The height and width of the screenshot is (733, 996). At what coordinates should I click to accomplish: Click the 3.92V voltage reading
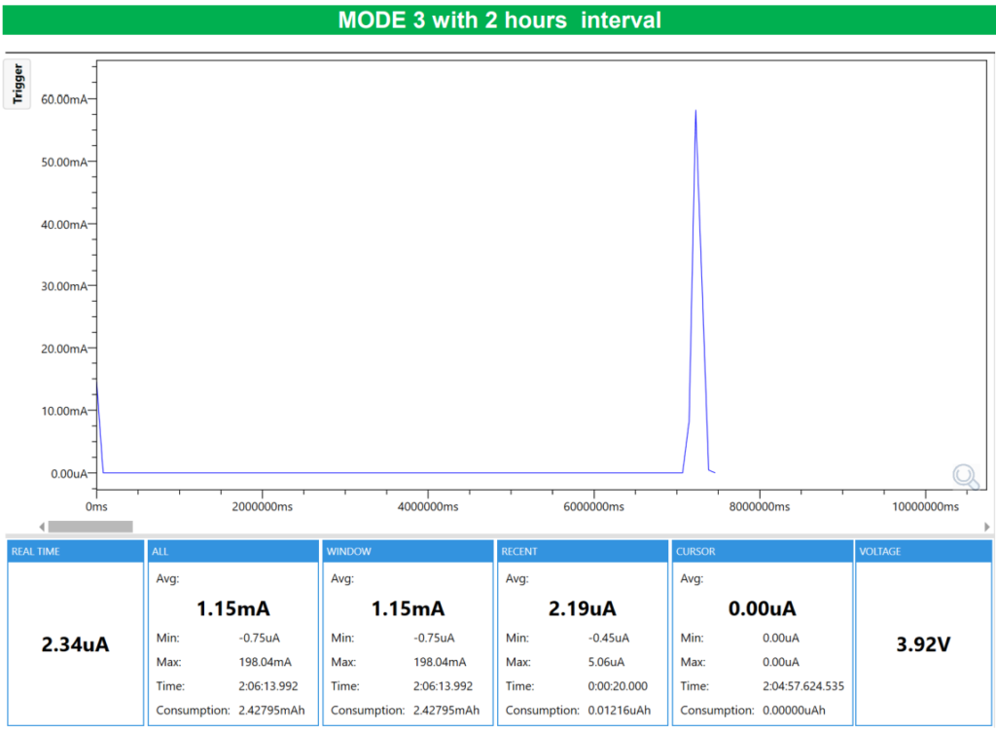click(x=922, y=644)
